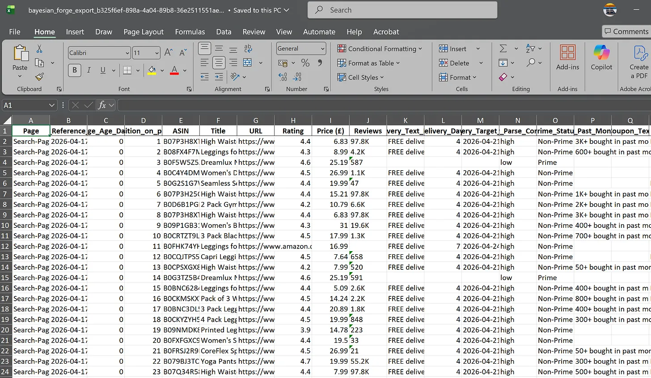The image size is (651, 378).
Task: Click the AutoSum sigma icon
Action: (503, 48)
